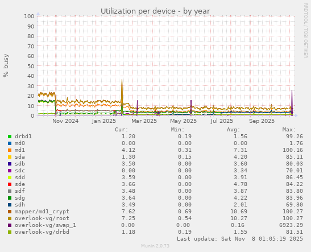Click the overlook-vg/drbd olive legend swatch
311x252 pixels.
(x=10, y=232)
